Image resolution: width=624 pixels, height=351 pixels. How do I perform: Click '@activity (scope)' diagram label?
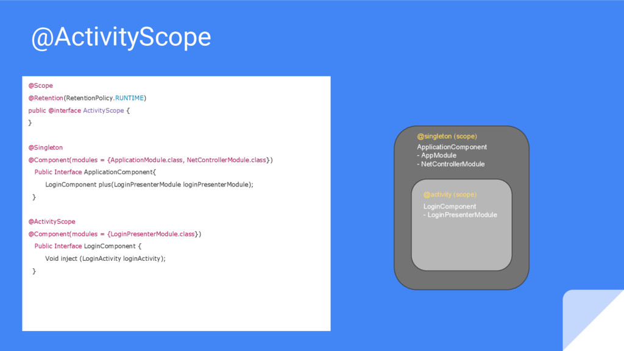pyautogui.click(x=450, y=194)
